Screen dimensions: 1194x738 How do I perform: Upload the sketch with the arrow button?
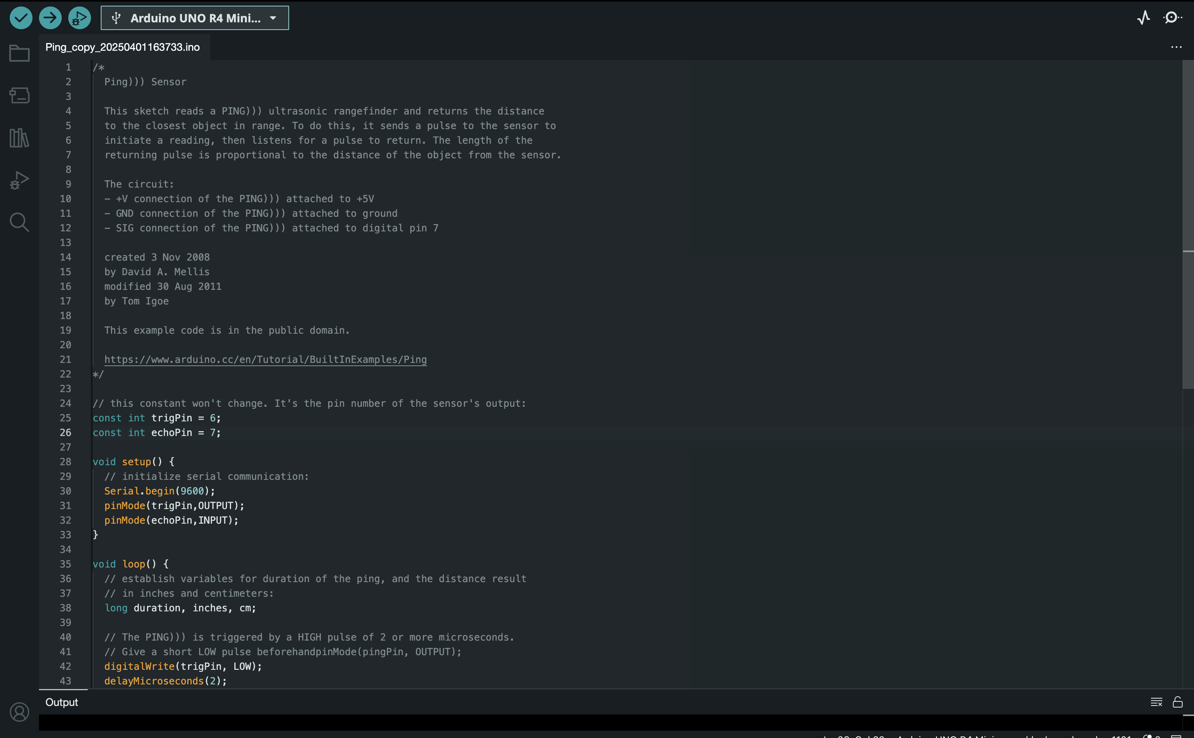click(50, 18)
